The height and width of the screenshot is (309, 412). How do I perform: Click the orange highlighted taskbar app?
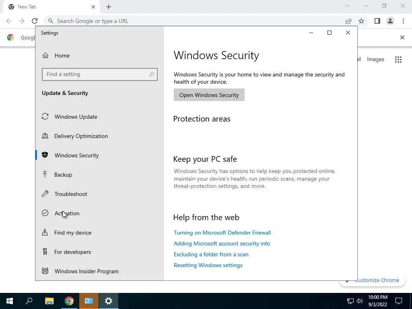tap(89, 301)
